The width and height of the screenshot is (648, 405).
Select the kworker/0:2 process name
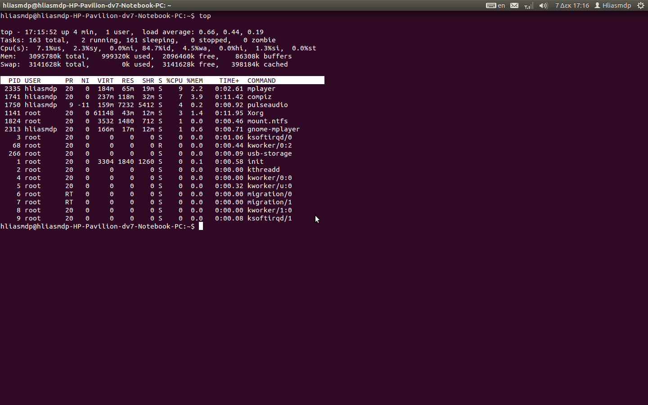click(270, 145)
